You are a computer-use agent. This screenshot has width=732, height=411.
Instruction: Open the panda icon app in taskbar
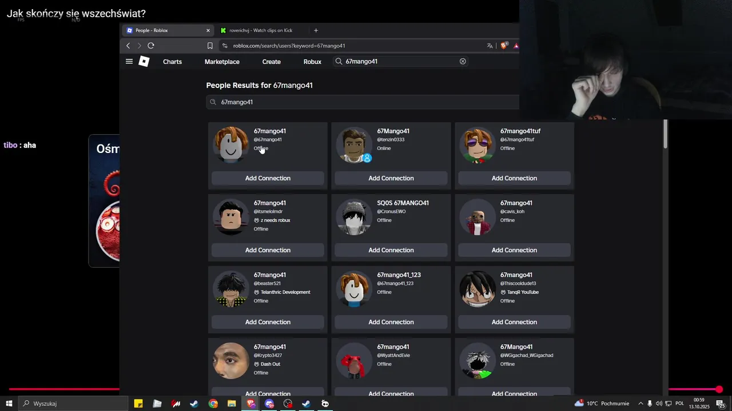pyautogui.click(x=325, y=404)
